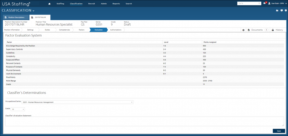Click the USA Staffing logo
The width and height of the screenshot is (288, 136).
(x=16, y=4)
